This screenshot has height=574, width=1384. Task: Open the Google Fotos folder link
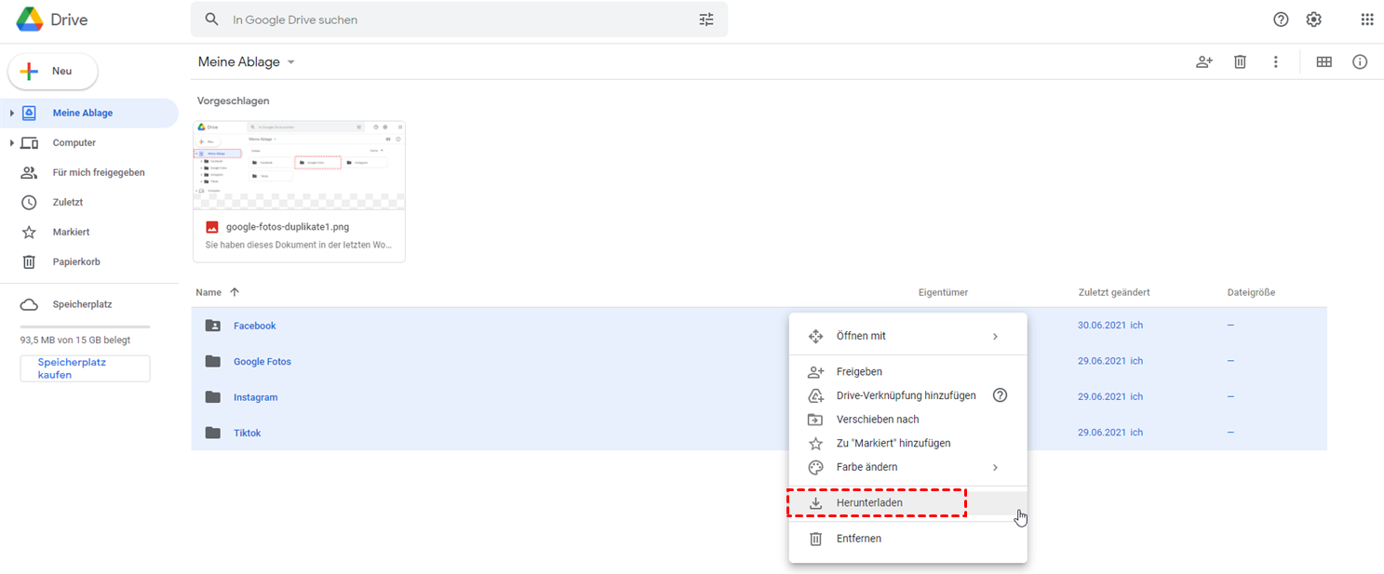(262, 361)
